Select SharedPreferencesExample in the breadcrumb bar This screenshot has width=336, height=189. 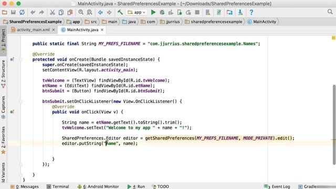pyautogui.click(x=33, y=22)
